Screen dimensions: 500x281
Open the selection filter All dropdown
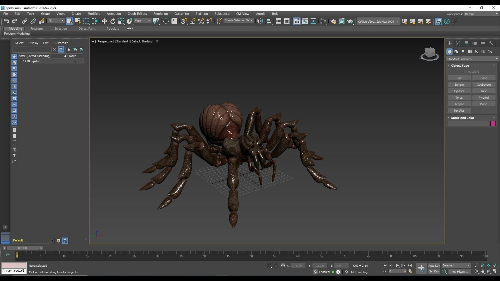(x=56, y=21)
